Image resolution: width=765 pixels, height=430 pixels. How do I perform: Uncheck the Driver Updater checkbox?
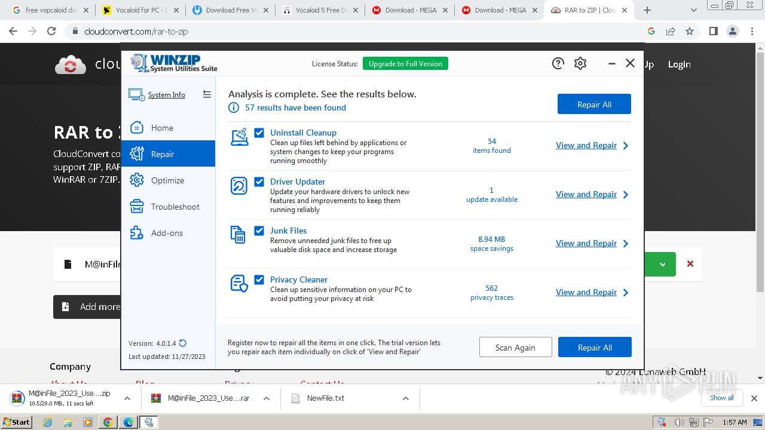pyautogui.click(x=259, y=182)
